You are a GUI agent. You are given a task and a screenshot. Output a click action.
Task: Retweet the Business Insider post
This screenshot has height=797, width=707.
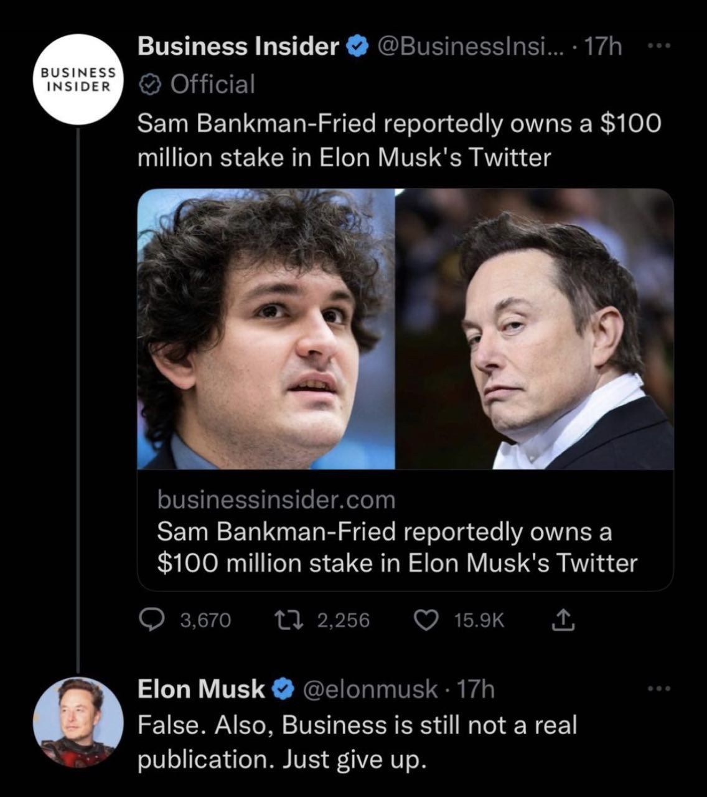pos(288,620)
